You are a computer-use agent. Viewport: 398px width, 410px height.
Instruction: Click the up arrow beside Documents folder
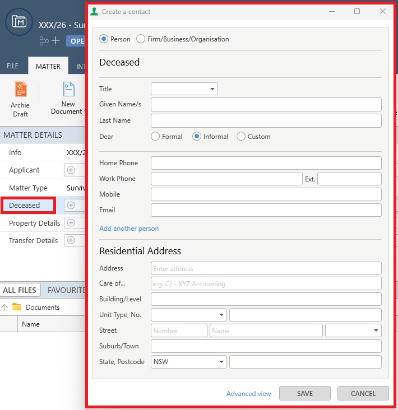(4, 307)
